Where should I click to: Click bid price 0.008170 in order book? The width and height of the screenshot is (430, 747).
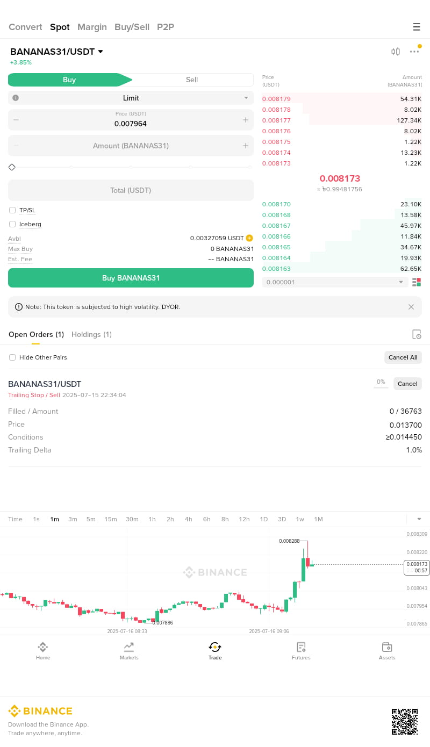pyautogui.click(x=276, y=204)
